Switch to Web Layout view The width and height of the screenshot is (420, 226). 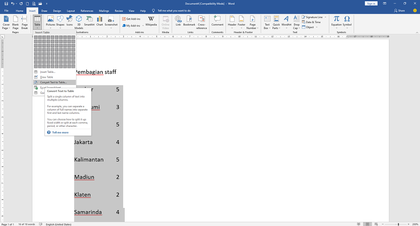[x=376, y=224]
